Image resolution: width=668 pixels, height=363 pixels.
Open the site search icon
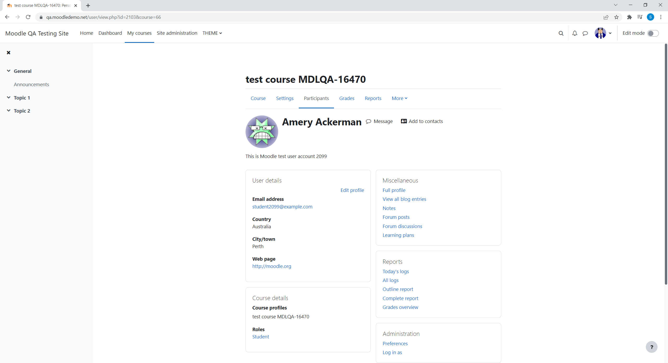[x=561, y=33]
